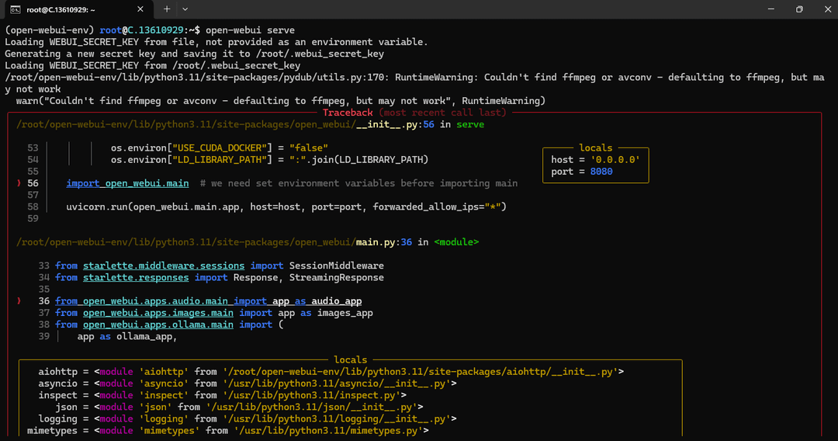The width and height of the screenshot is (838, 441).
Task: Open the new tab profile dropdown
Action: click(185, 9)
